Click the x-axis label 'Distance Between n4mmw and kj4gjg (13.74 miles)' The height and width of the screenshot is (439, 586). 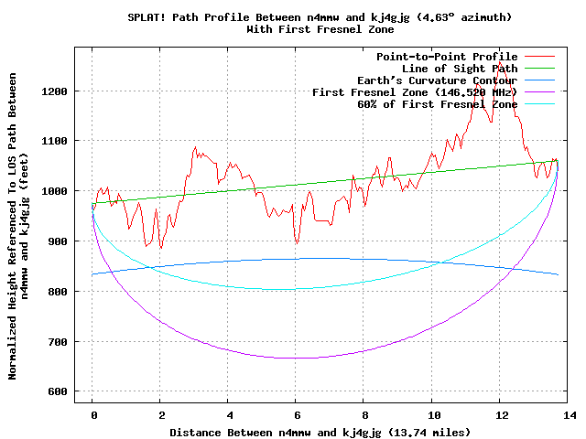click(x=320, y=433)
